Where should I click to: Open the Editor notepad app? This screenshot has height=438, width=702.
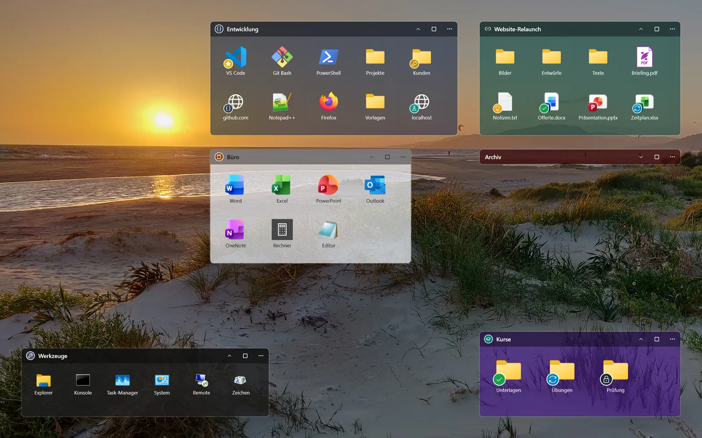coord(329,233)
